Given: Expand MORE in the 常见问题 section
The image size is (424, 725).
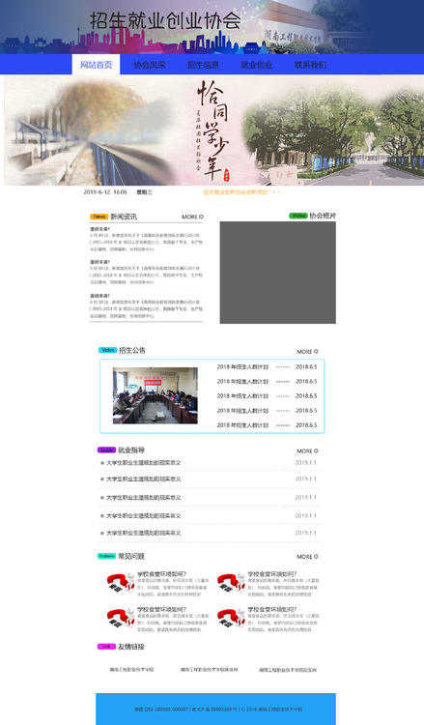Looking at the screenshot, I should click(307, 557).
